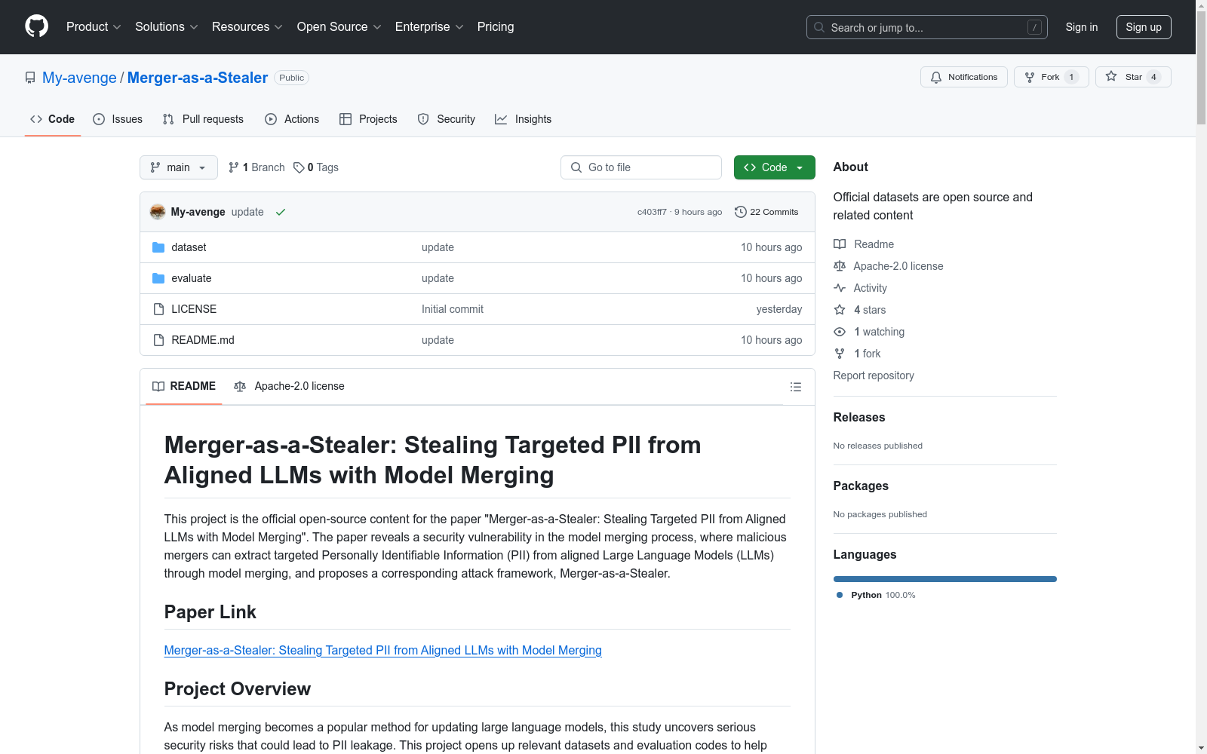Open the Pull requests tab
The image size is (1207, 754).
[x=203, y=119]
